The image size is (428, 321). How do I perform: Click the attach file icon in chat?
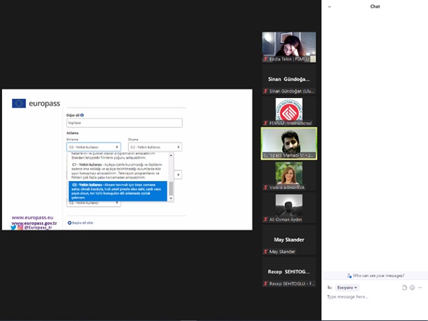click(x=405, y=287)
